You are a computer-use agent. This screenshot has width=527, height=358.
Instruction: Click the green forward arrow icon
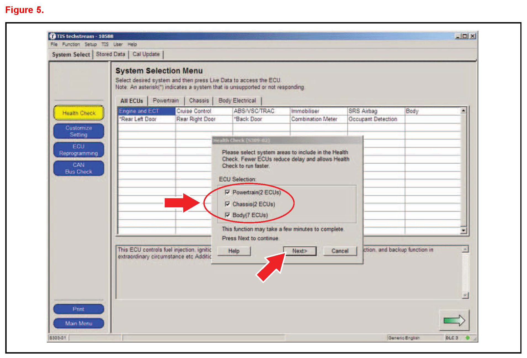coord(454,320)
